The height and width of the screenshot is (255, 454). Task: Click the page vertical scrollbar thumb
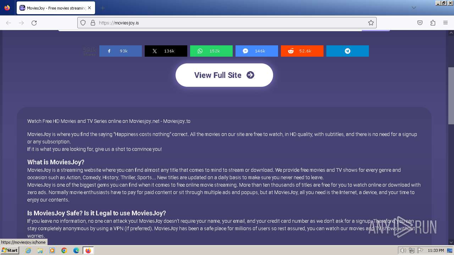(x=451, y=96)
